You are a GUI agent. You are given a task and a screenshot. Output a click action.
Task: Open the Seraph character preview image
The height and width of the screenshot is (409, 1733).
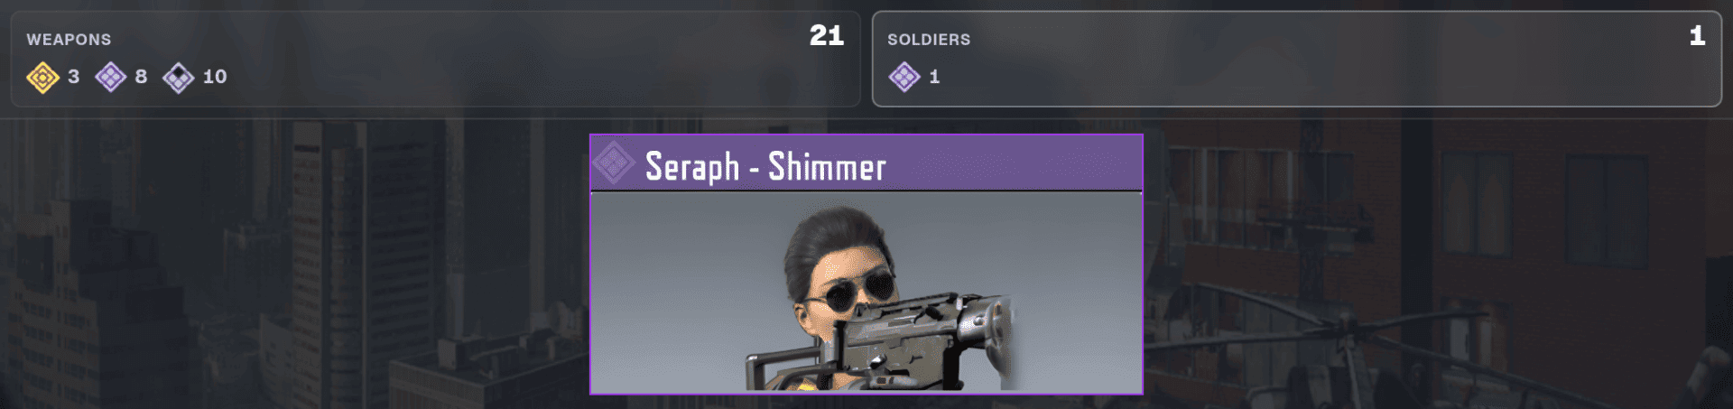click(866, 293)
